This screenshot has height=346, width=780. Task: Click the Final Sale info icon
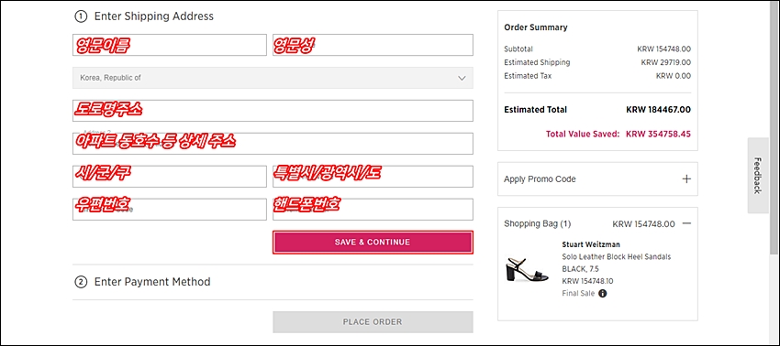602,294
